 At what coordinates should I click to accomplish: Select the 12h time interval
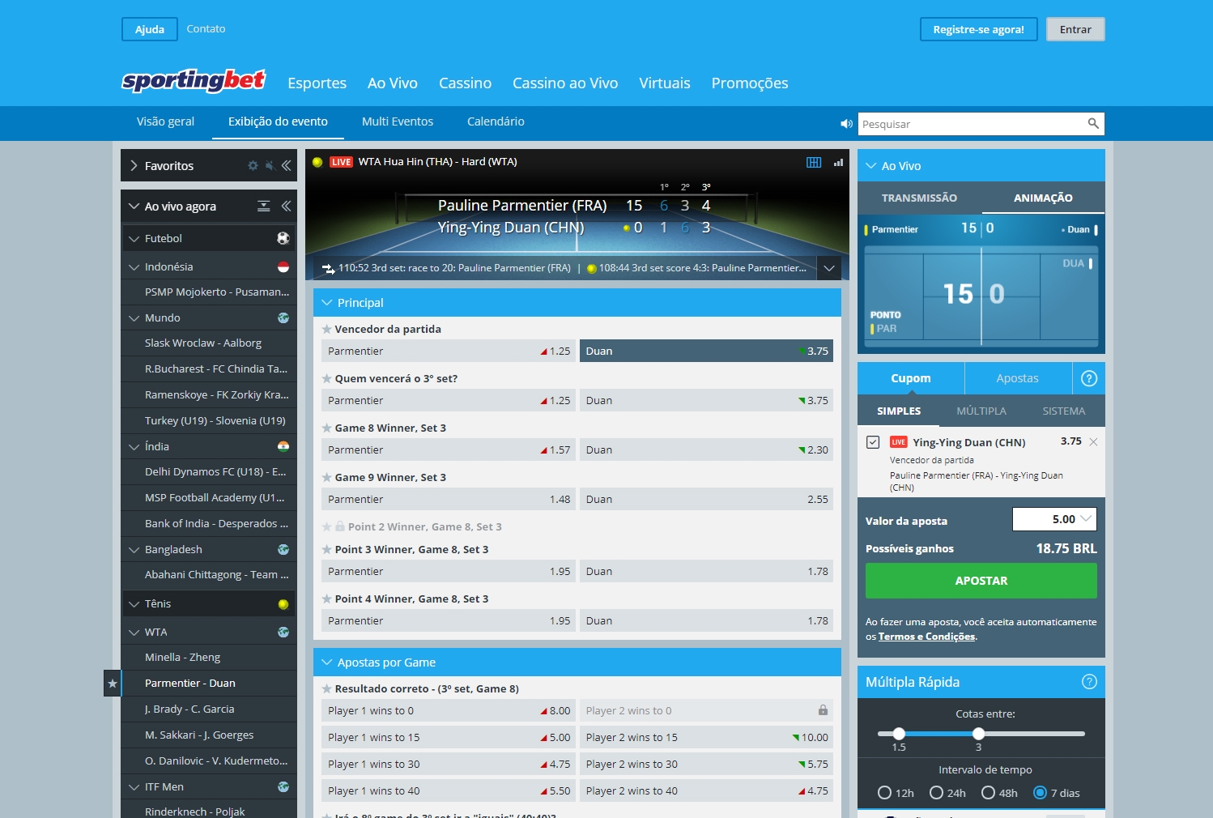(x=885, y=793)
